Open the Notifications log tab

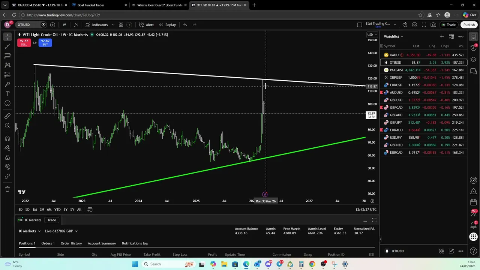coord(135,243)
